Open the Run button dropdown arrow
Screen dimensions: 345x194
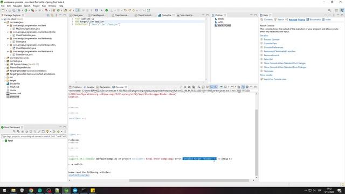[x=29, y=10]
